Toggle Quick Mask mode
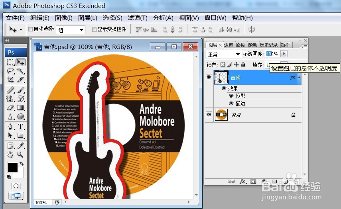 pyautogui.click(x=16, y=186)
